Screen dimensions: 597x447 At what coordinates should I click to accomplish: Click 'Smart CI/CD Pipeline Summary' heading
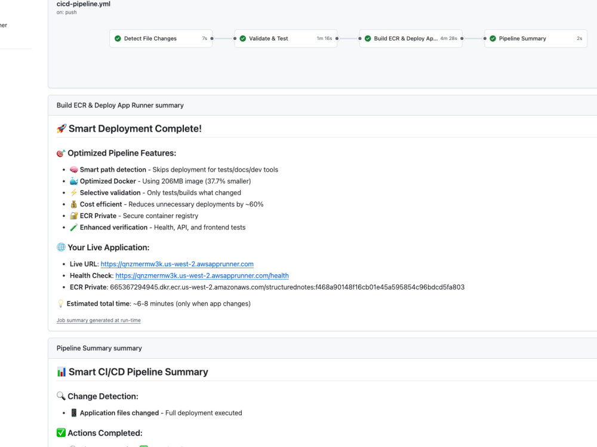[139, 372]
